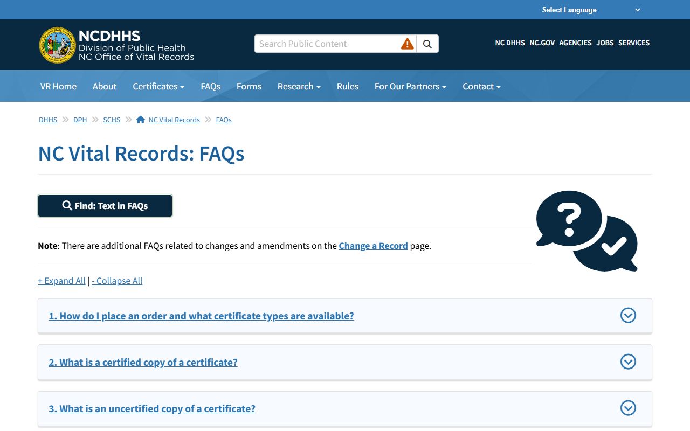
Task: Click the question and checkmark bubbles graphic
Action: click(x=587, y=231)
